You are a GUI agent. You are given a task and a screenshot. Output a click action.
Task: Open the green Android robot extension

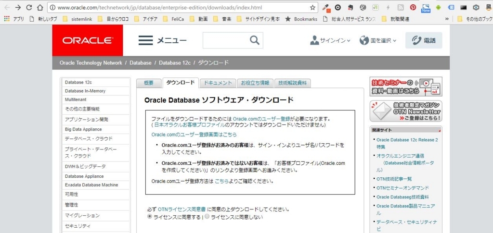[x=438, y=8]
